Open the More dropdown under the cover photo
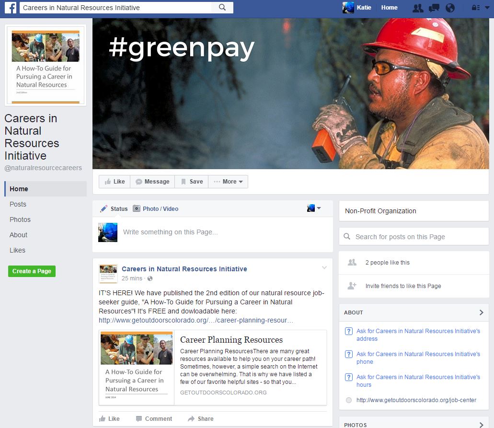 click(229, 181)
